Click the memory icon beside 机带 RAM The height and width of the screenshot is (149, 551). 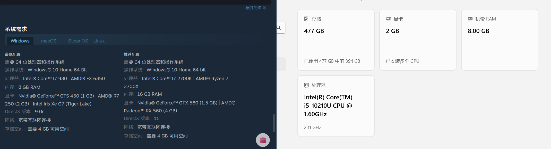click(x=470, y=19)
